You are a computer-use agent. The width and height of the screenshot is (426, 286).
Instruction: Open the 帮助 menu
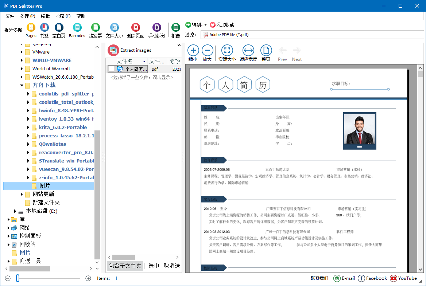click(81, 16)
